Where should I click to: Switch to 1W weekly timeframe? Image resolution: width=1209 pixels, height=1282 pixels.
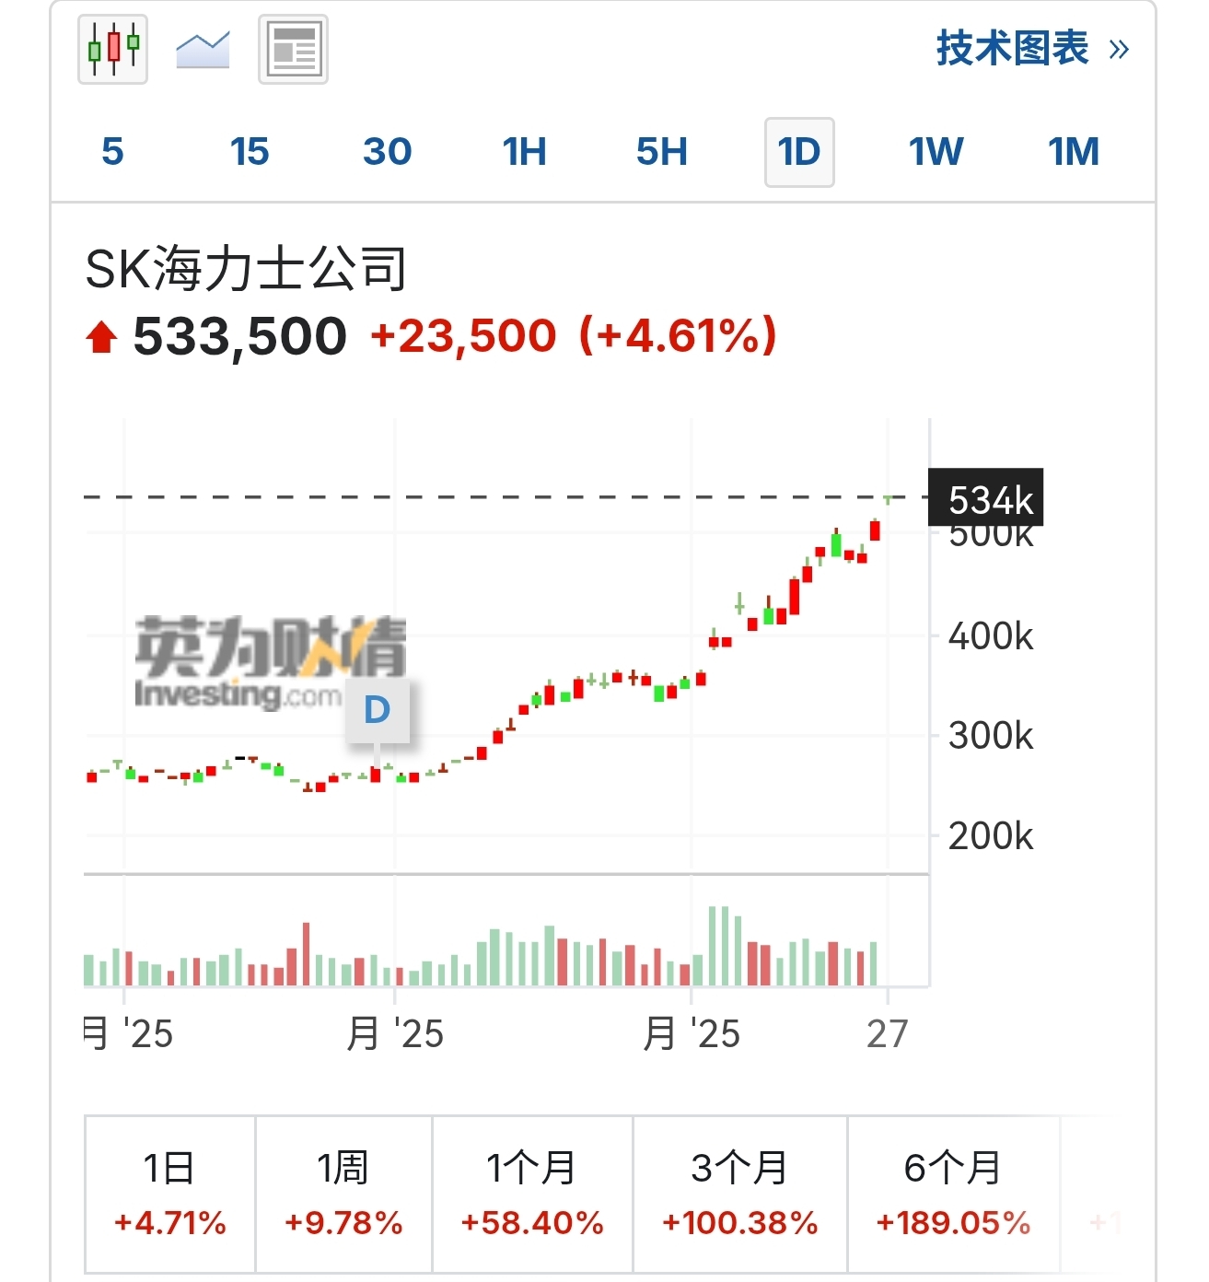click(x=936, y=152)
